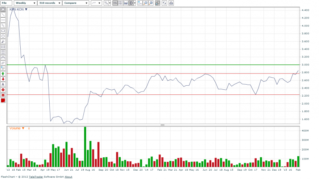Click the 400M volume axis label
This screenshot has height=179, width=319.
click(x=305, y=131)
